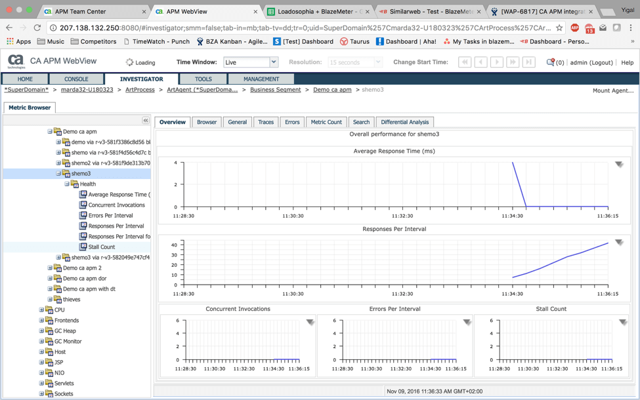640x400 pixels.
Task: Select Average Response Time metric in tree
Action: tap(119, 195)
